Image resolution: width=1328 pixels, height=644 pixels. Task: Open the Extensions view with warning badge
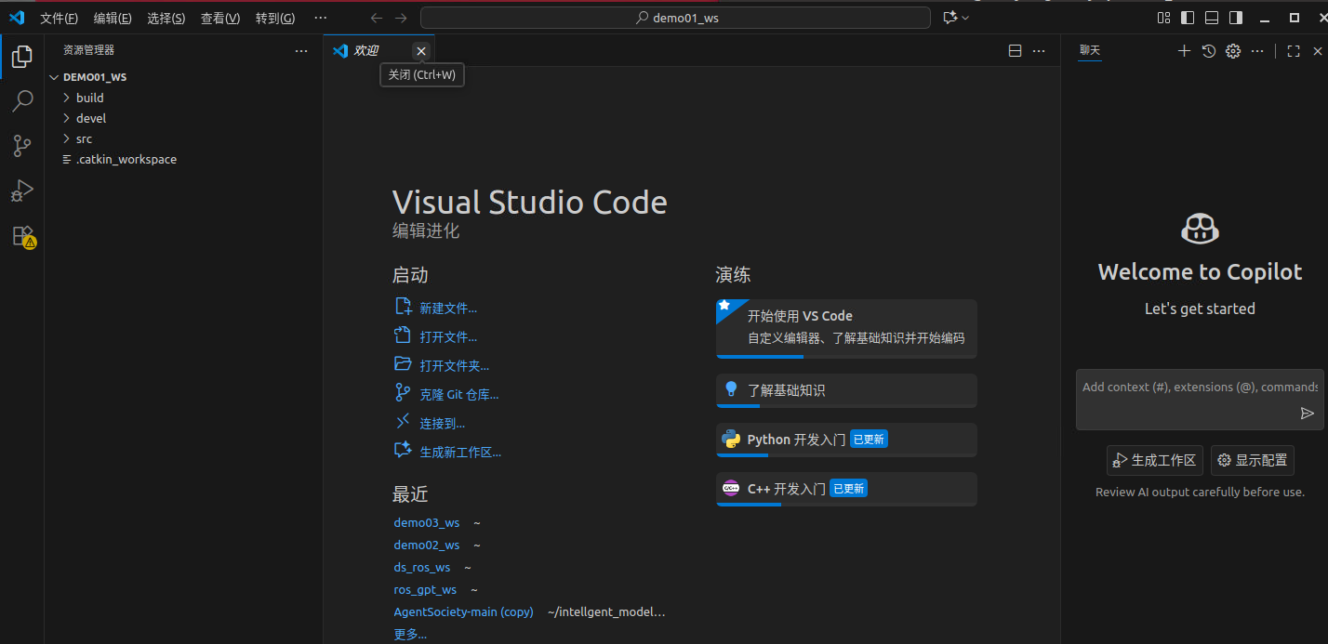[22, 236]
